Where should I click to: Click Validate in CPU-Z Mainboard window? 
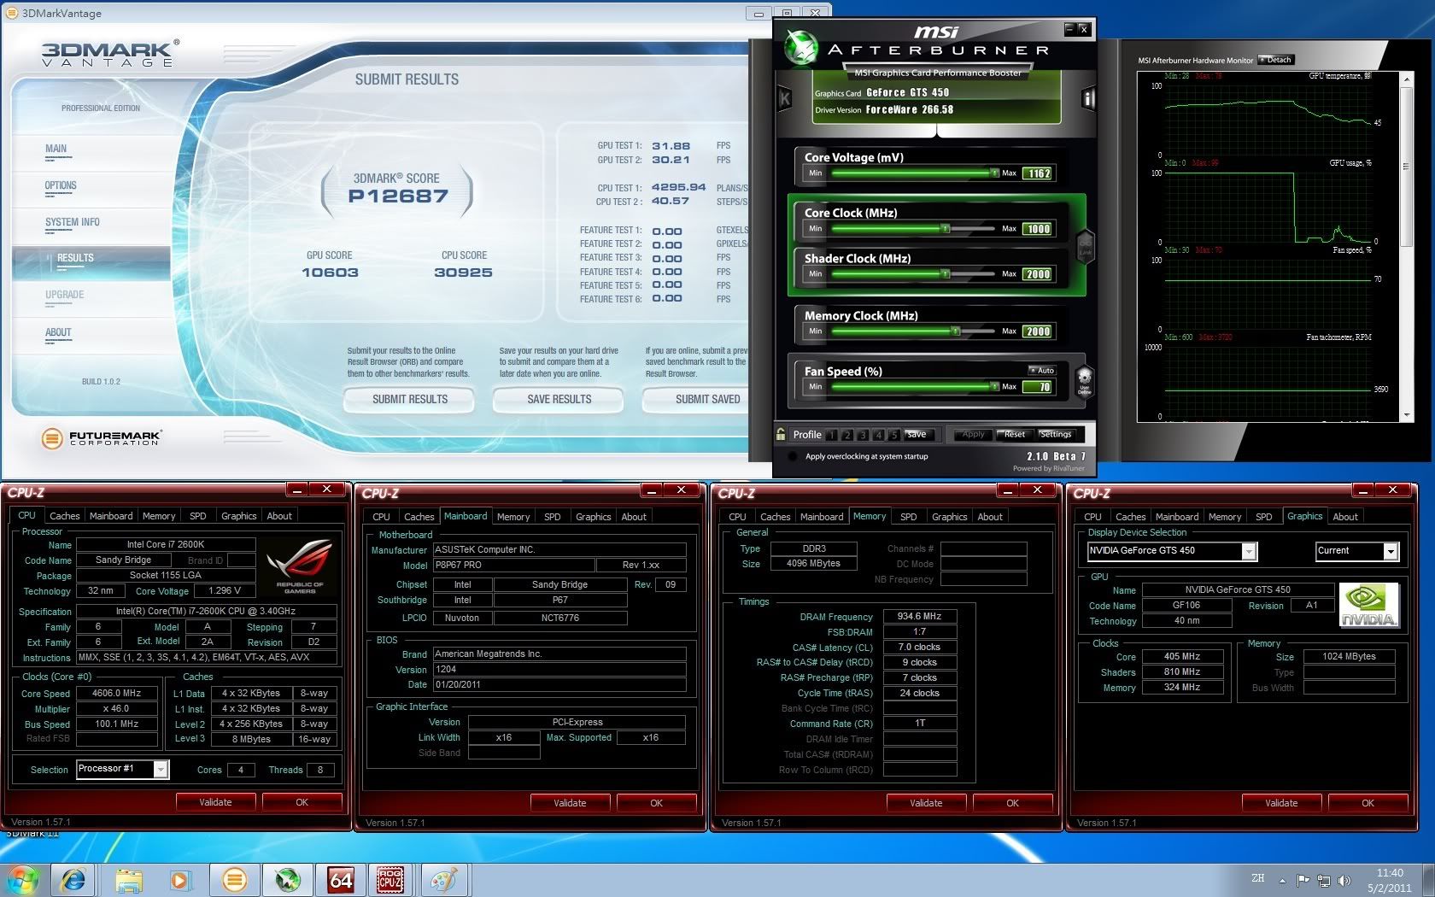click(570, 803)
